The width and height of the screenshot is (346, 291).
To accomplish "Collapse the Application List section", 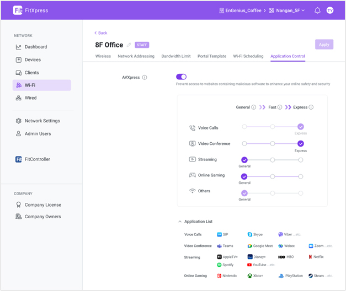I will click(180, 222).
